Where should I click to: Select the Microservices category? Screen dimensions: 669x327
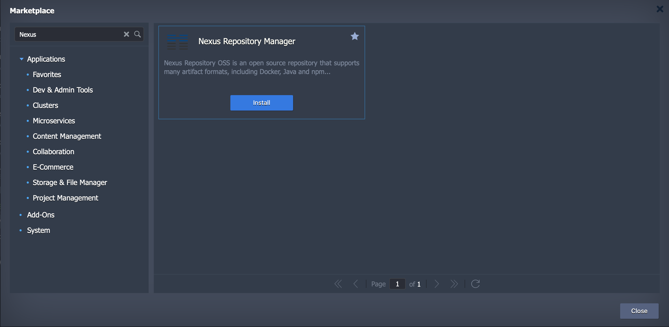click(x=54, y=121)
